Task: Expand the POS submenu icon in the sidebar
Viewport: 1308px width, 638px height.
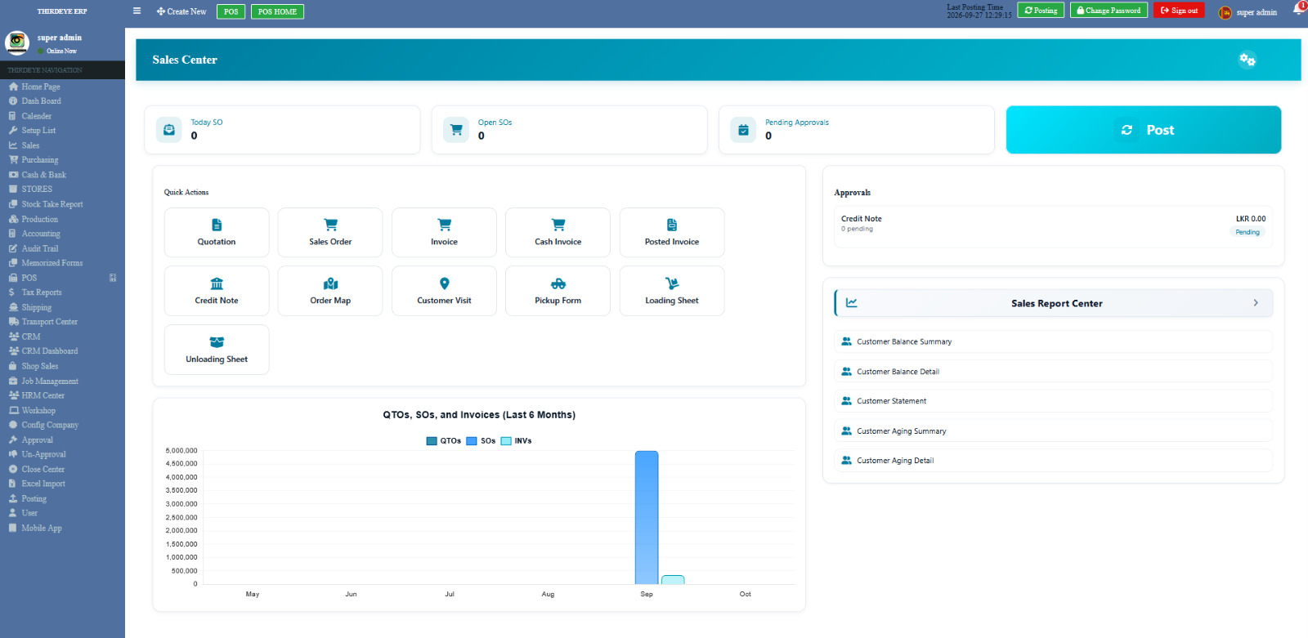Action: pos(113,278)
